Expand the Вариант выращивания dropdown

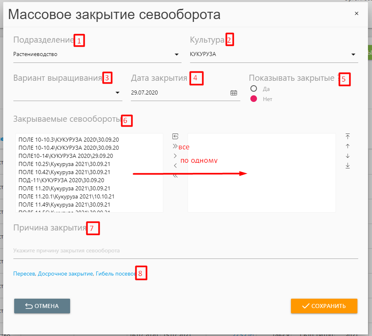tap(118, 93)
